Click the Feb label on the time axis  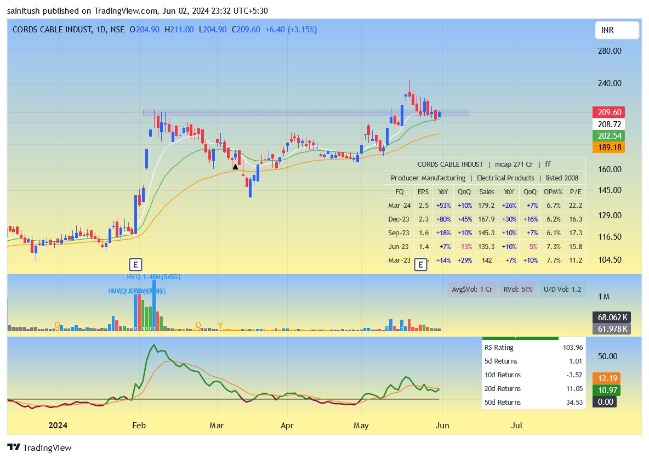click(139, 426)
